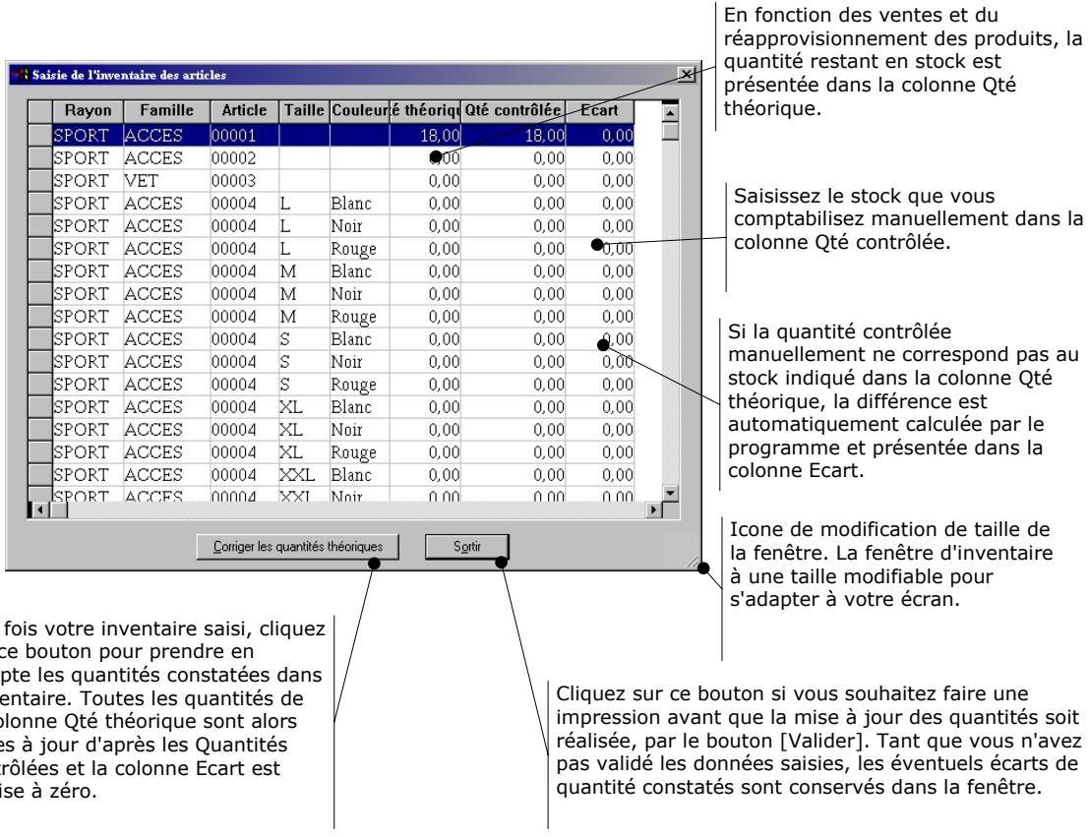Click the Couleur column header
The image size is (1088, 837).
(x=359, y=111)
